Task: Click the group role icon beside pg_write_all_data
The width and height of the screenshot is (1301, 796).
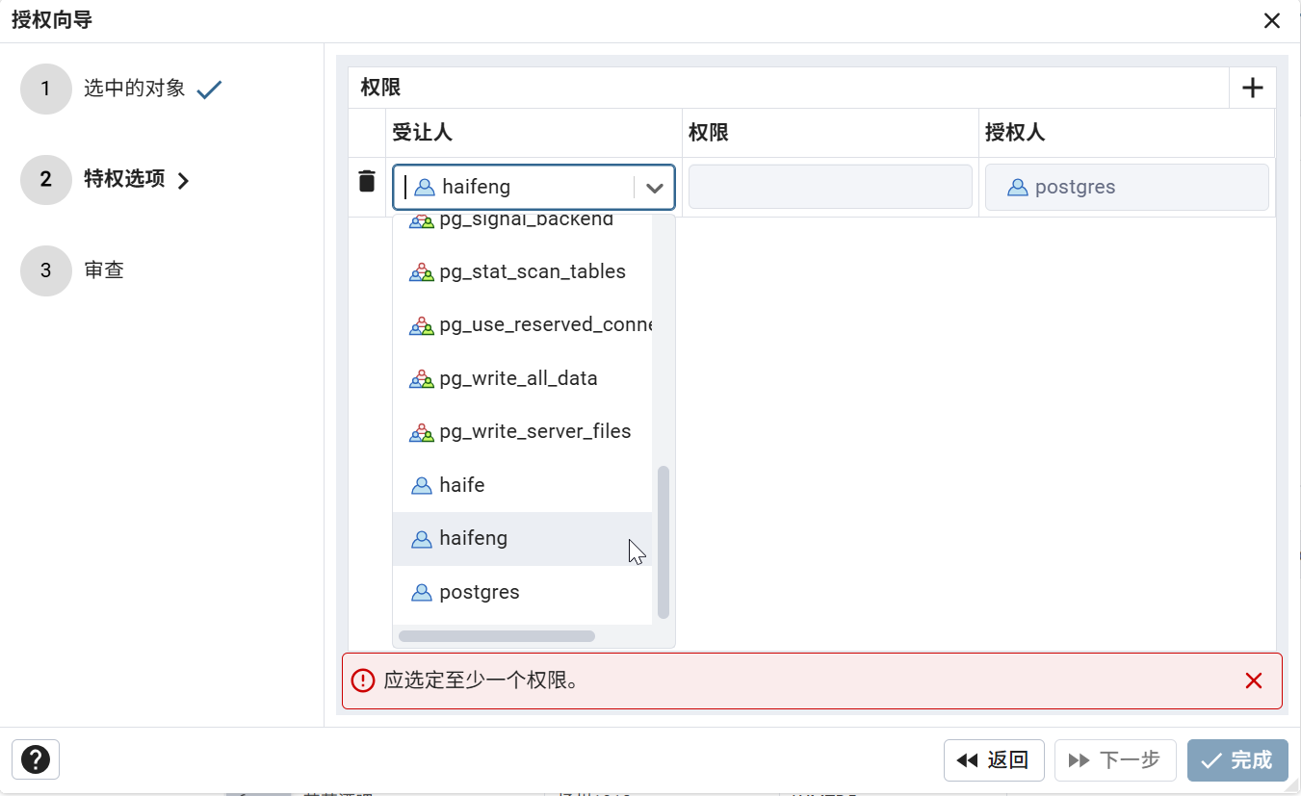Action: [x=422, y=379]
